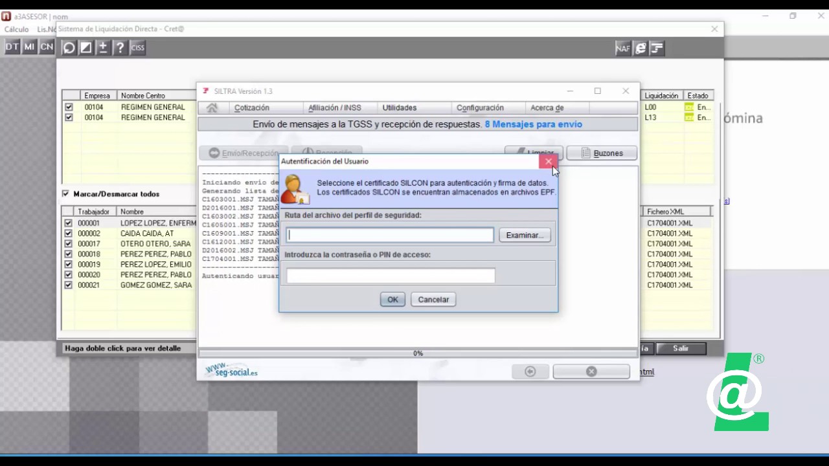Viewport: 829px width, 466px height.
Task: Click the cancel X button in SILTRA footer
Action: tap(591, 372)
